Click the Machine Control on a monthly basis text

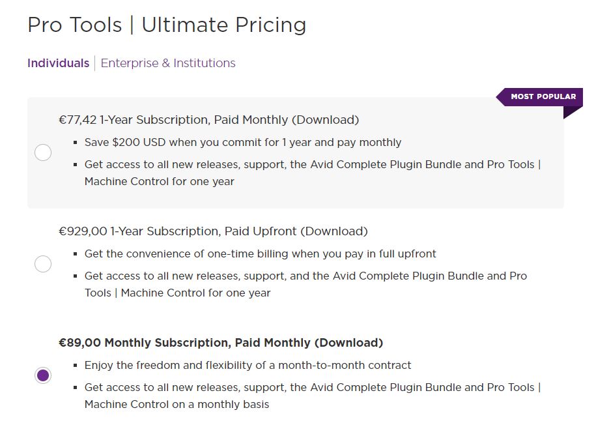[x=177, y=404]
